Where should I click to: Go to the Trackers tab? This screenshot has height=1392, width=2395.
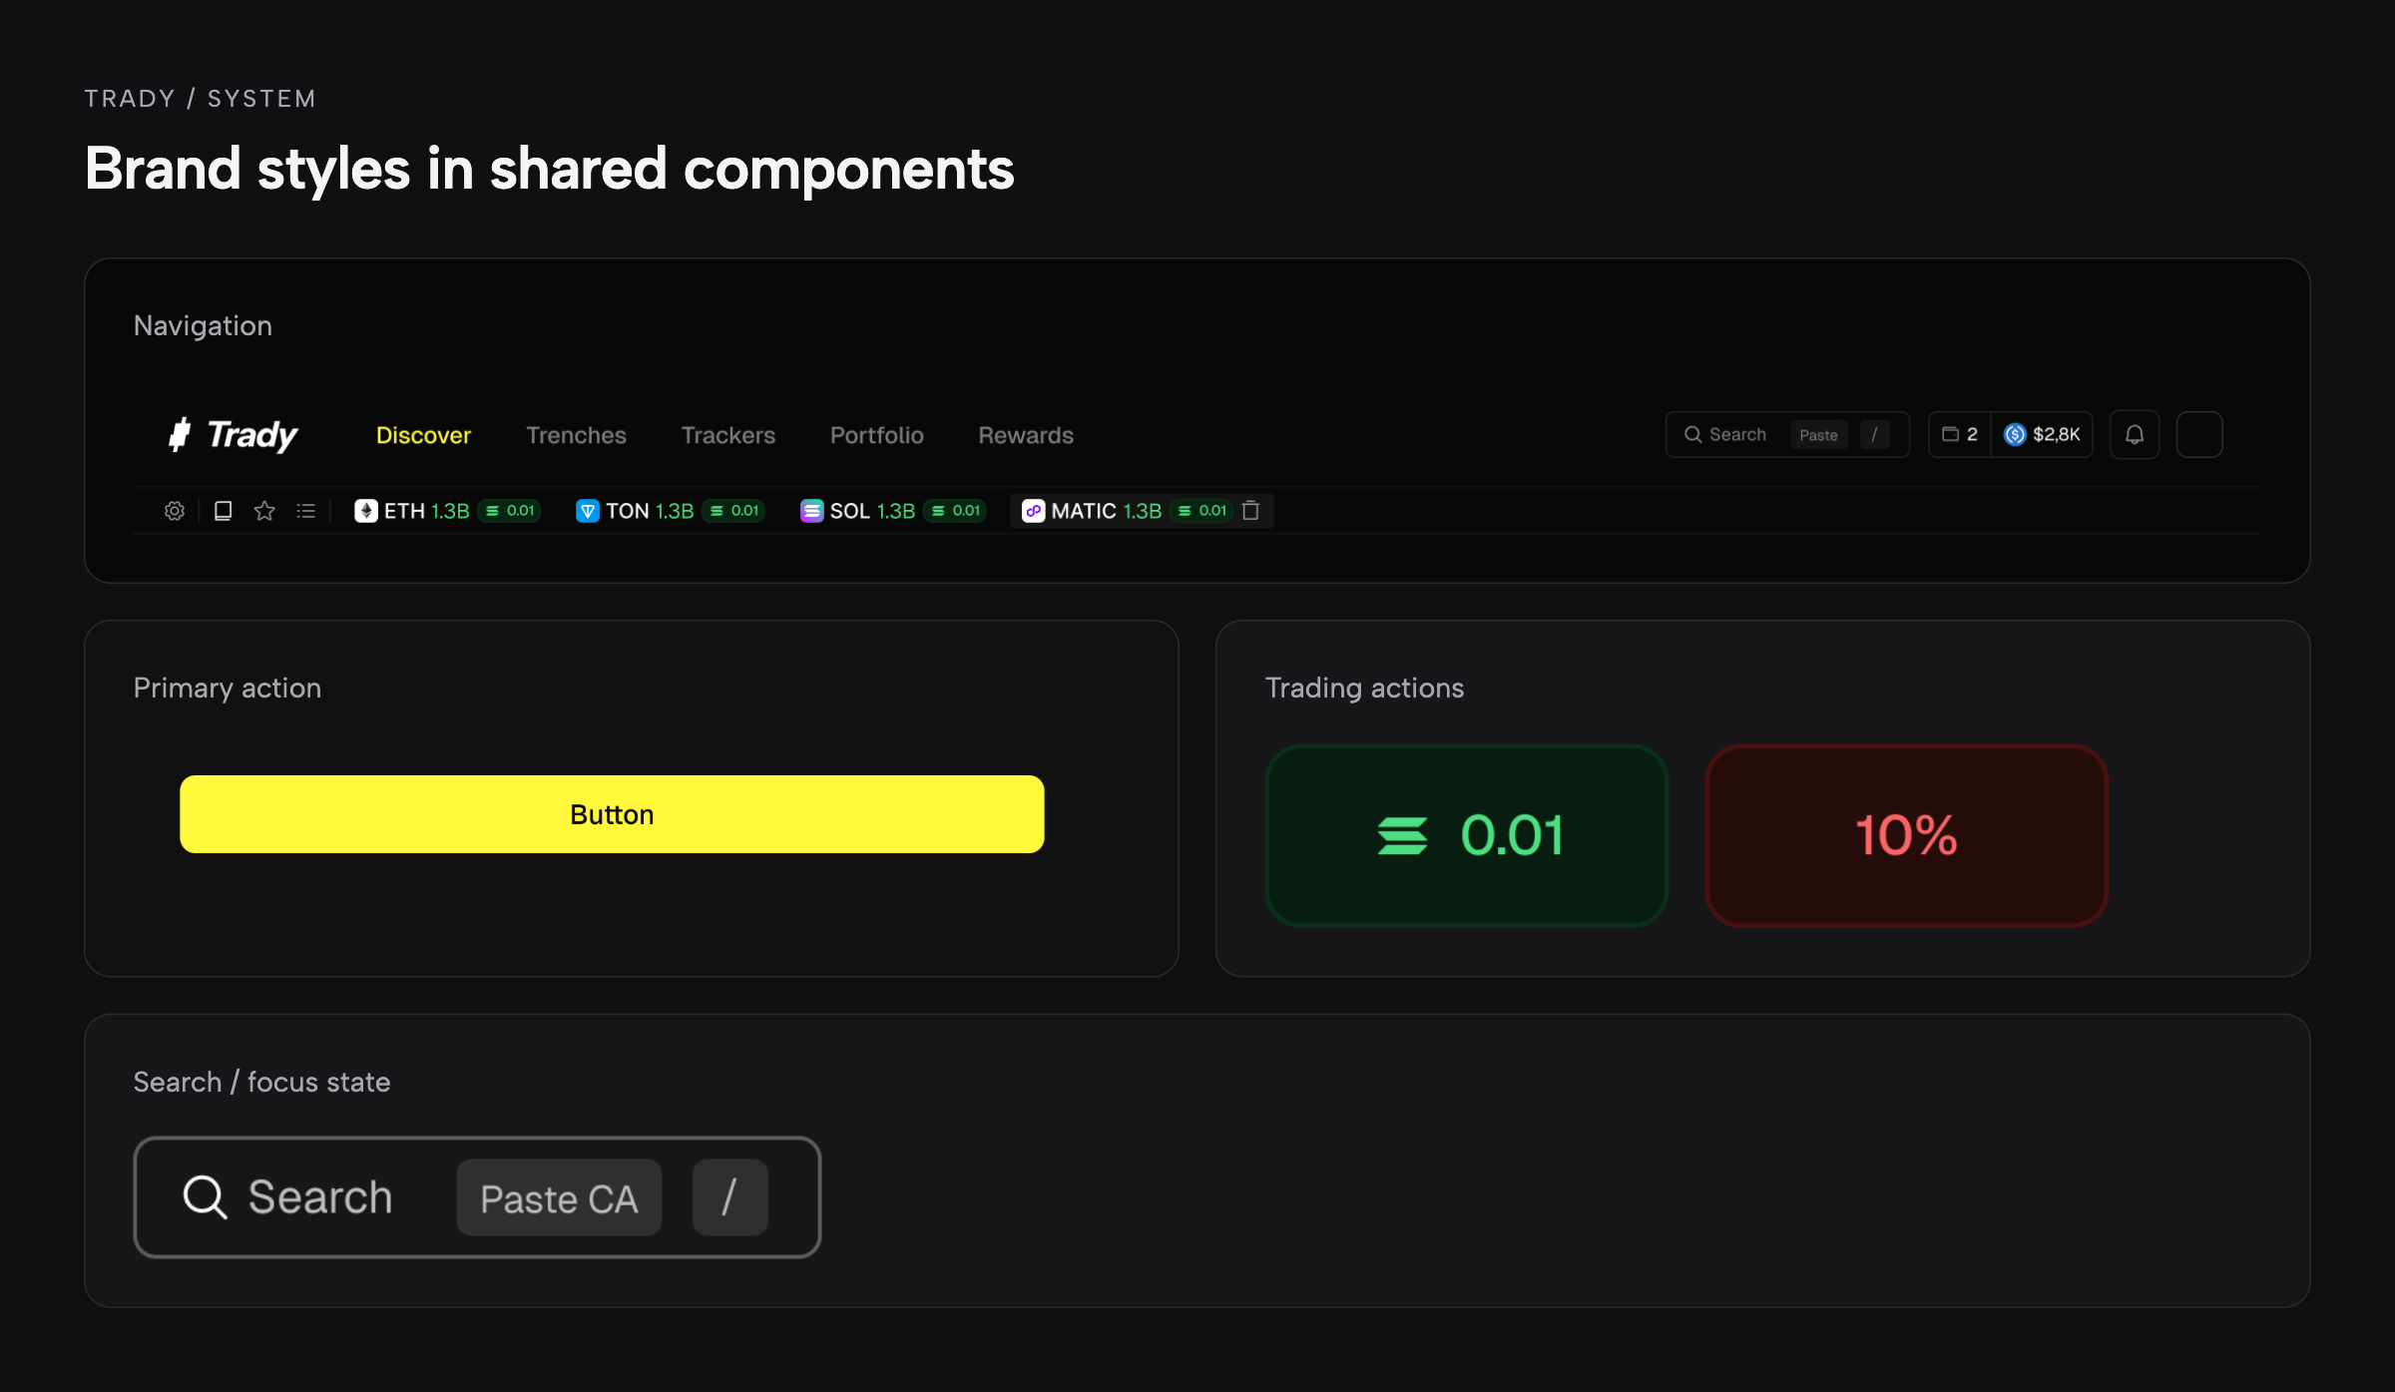tap(728, 435)
